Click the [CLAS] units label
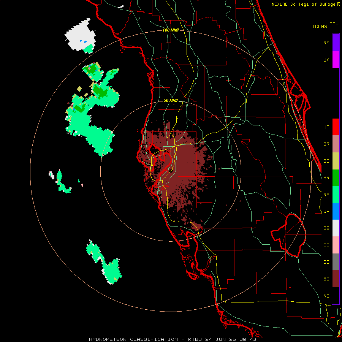342x342 pixels. 321,26
